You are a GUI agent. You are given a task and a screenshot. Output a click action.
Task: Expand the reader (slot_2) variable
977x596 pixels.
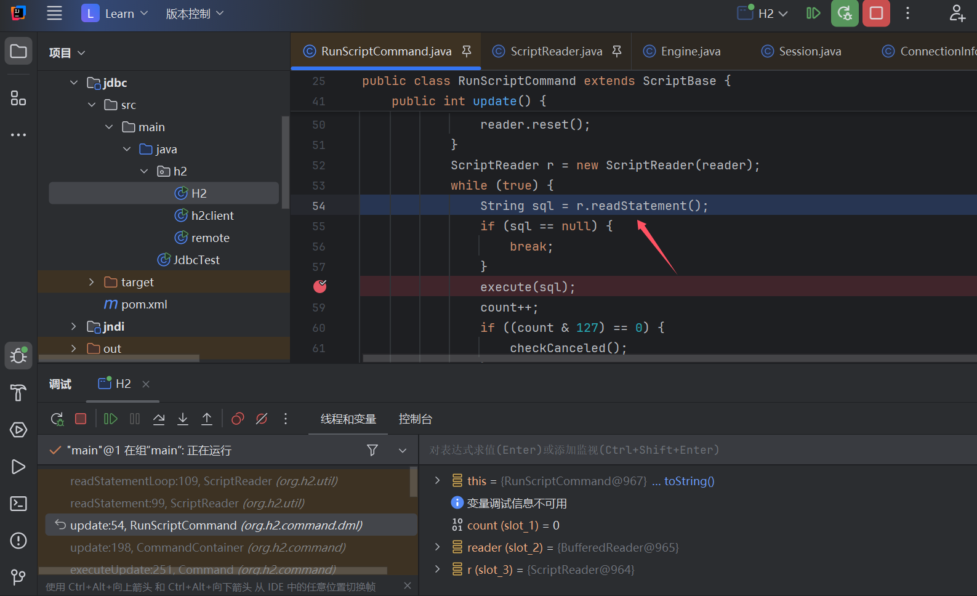pos(437,547)
